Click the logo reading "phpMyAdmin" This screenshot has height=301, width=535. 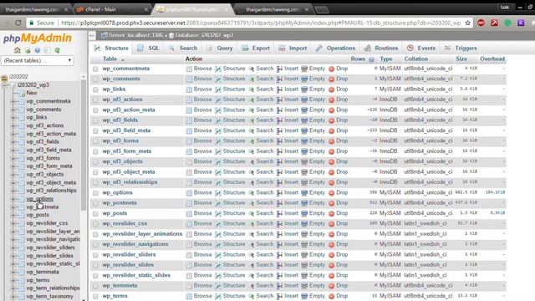(37, 38)
